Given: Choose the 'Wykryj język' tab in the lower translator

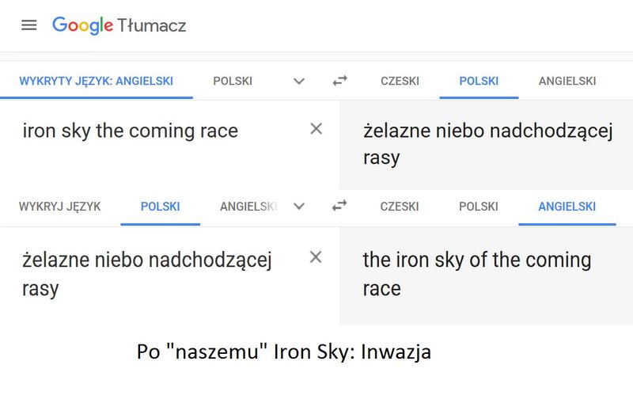Looking at the screenshot, I should click(x=60, y=207).
